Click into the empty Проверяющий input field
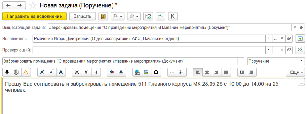The width and height of the screenshot is (307, 114). tap(149, 50)
